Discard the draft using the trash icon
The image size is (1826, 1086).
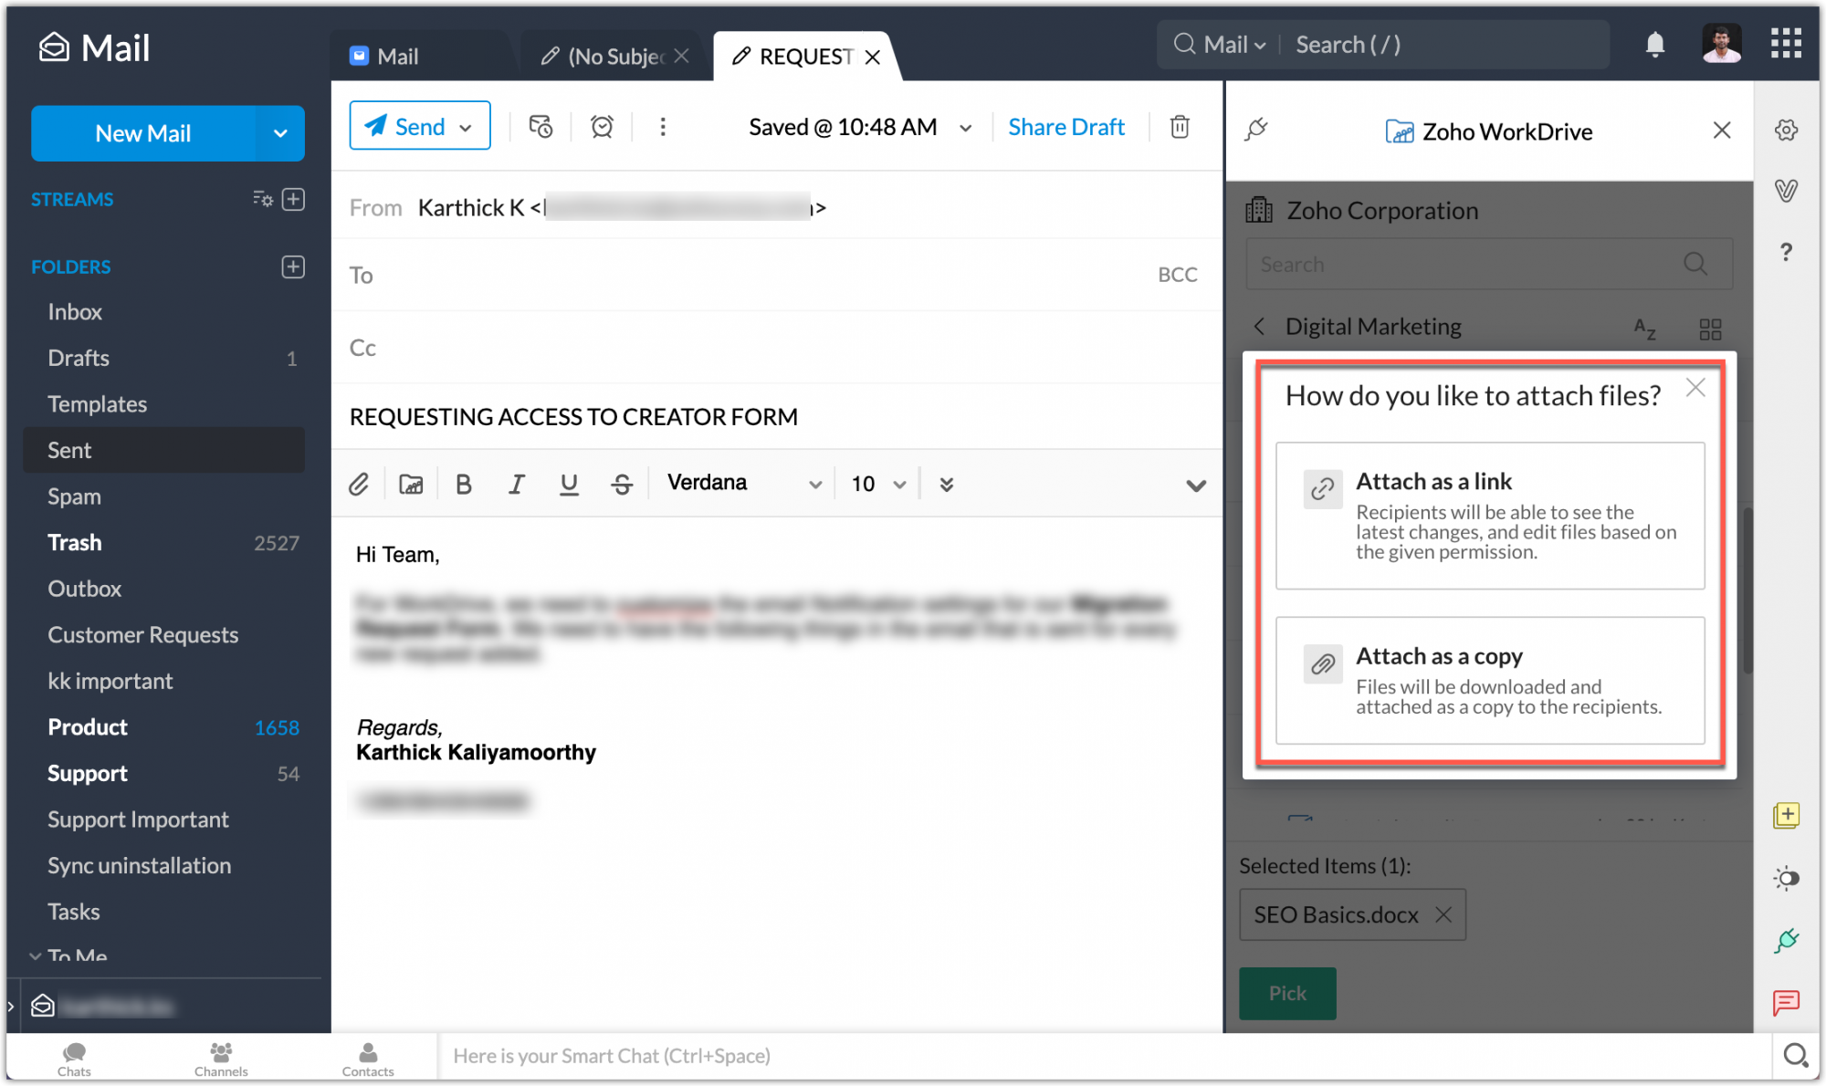[x=1180, y=127]
